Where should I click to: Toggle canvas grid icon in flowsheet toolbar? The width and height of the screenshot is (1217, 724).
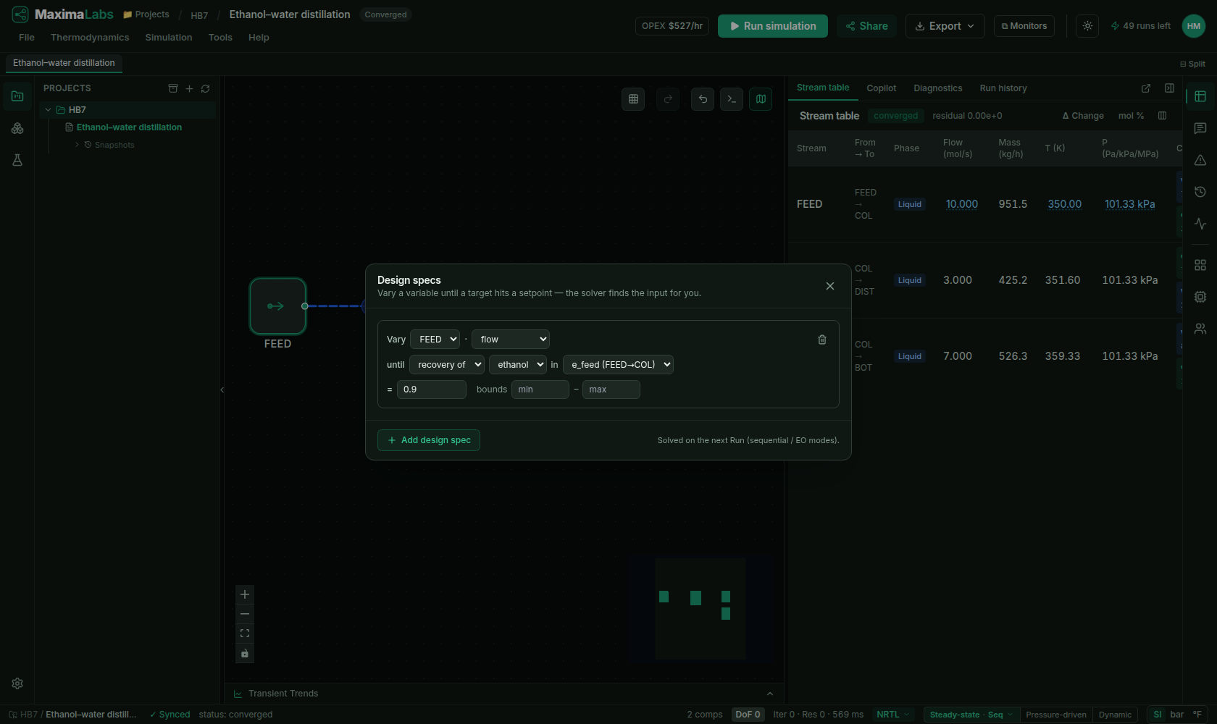[633, 99]
